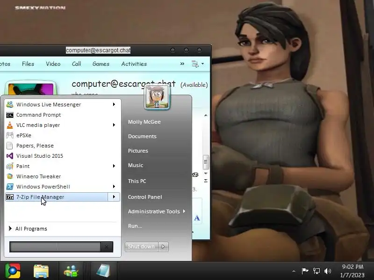This screenshot has height=280, width=374.
Task: Click the (Available) status text
Action: [x=194, y=85]
